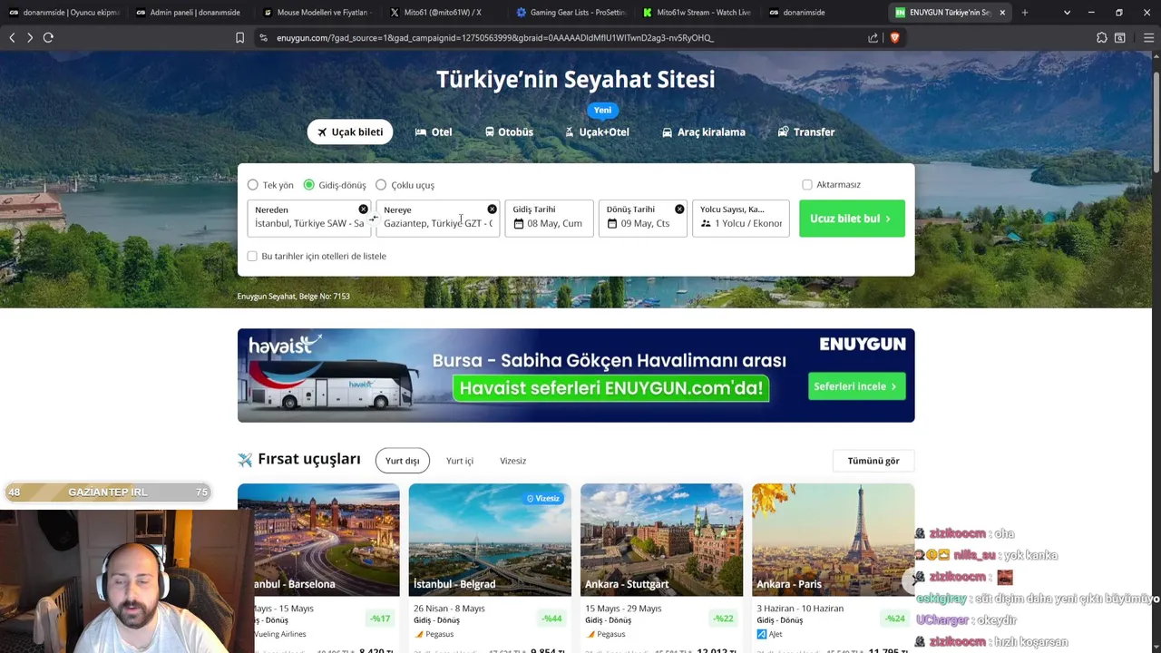This screenshot has width=1161, height=653.
Task: Close the ENUYGUN browser tab
Action: pos(1002,13)
